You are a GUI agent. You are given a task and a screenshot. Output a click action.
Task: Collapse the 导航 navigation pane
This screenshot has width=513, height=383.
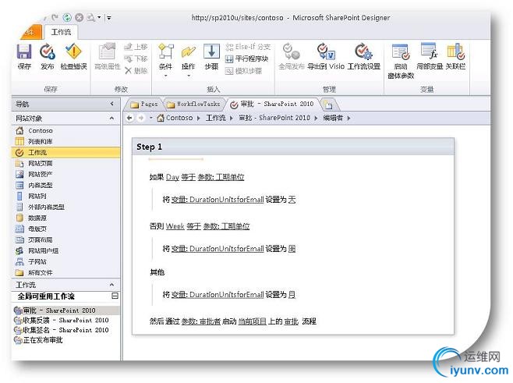(x=112, y=104)
